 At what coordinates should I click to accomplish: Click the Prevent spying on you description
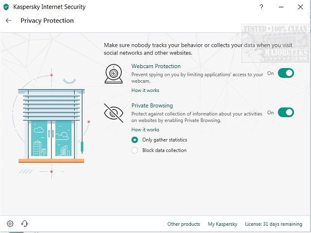click(197, 78)
